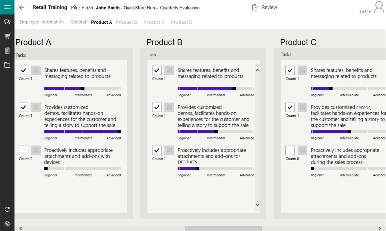Open the folder icon in sidebar
The width and height of the screenshot is (386, 231).
click(x=7, y=65)
